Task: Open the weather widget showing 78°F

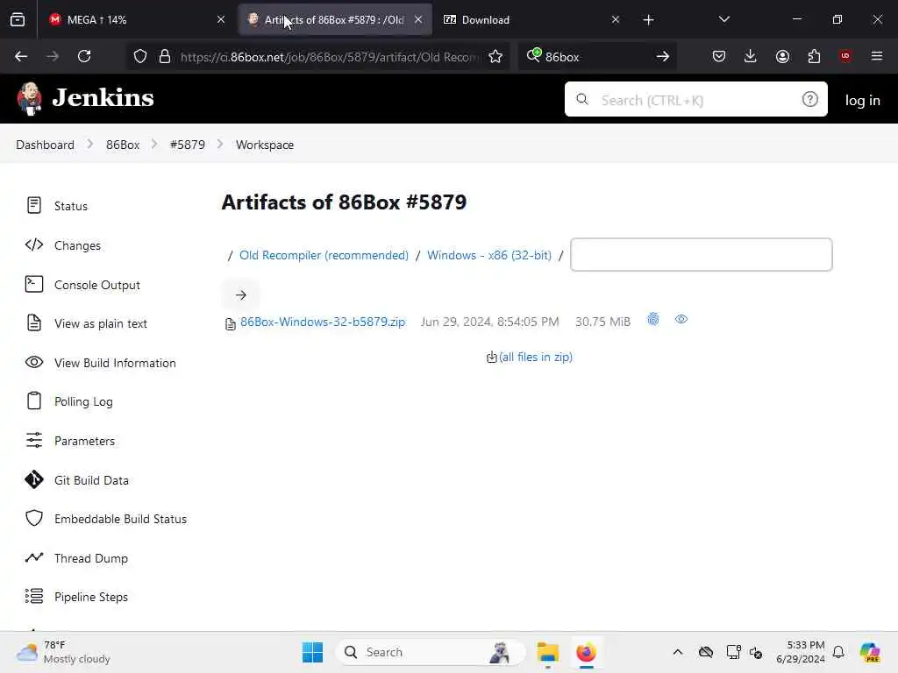Action: click(x=63, y=652)
